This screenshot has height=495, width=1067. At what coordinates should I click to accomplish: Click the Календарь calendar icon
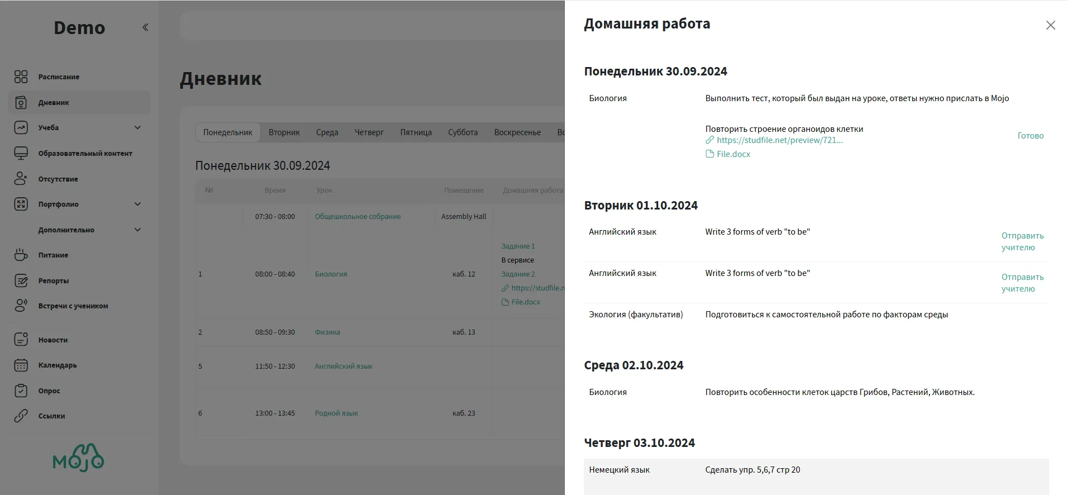point(21,365)
